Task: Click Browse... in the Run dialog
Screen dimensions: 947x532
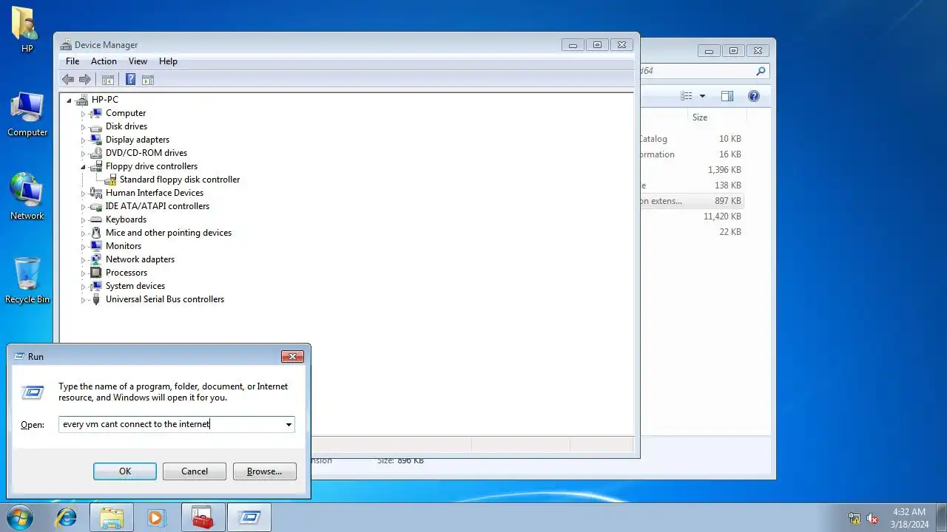Action: (264, 471)
